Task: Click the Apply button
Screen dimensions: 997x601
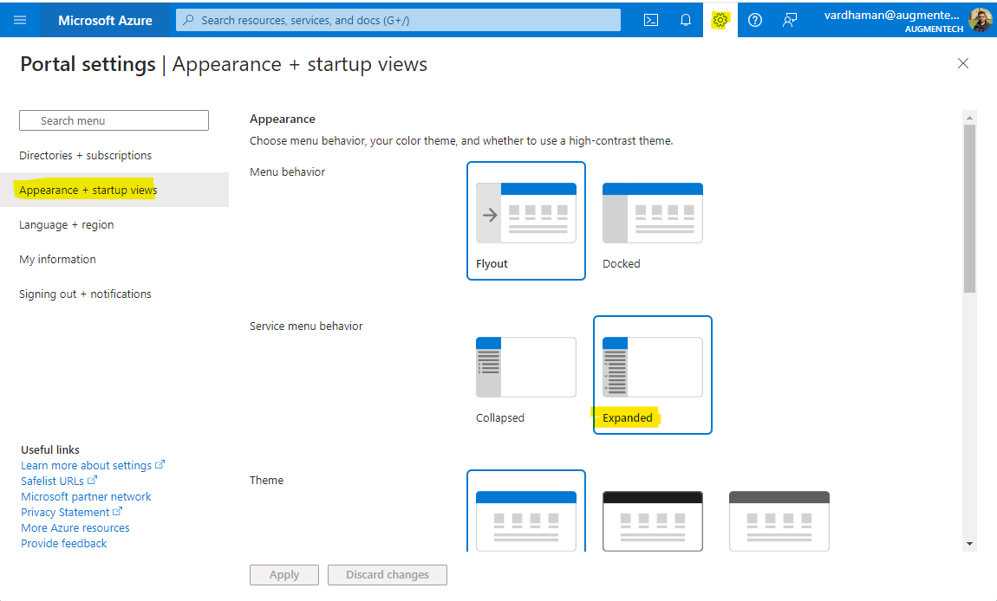Action: pos(283,574)
